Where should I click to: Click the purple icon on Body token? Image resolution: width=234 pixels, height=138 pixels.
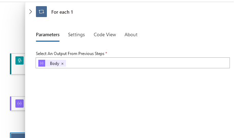(42, 63)
